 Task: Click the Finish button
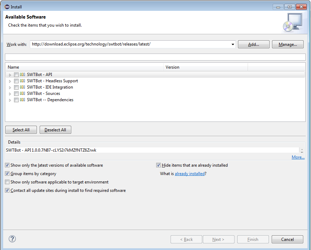pyautogui.click(x=253, y=239)
